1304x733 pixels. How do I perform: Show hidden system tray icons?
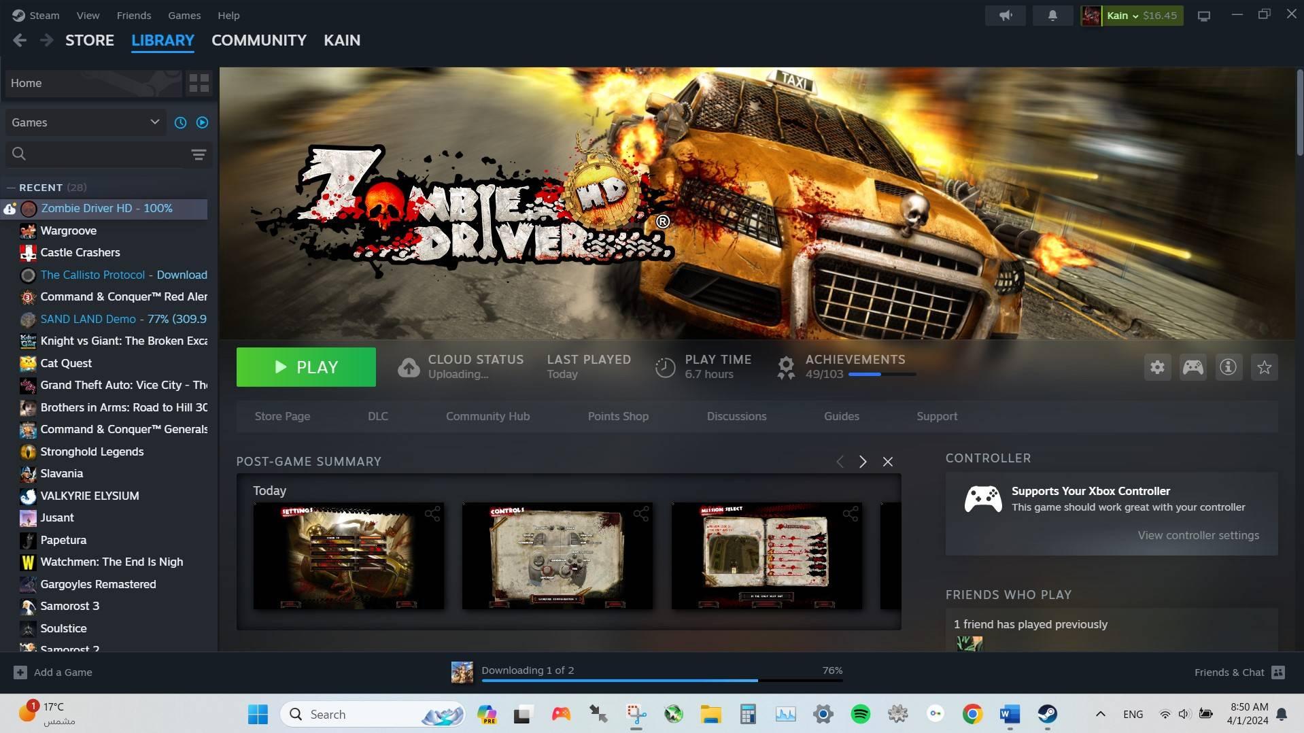click(1100, 714)
